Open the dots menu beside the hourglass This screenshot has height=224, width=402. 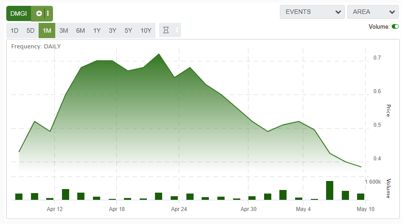click(x=177, y=30)
